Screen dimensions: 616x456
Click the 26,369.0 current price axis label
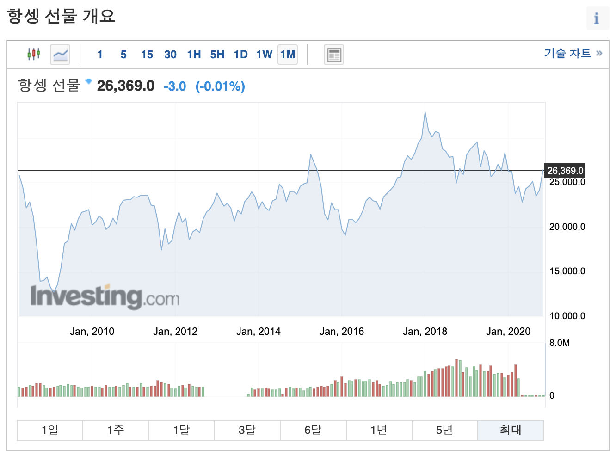(566, 171)
